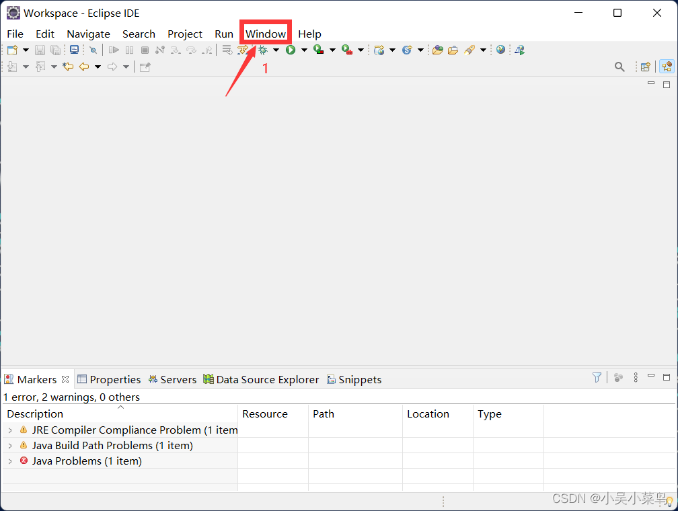Open the New Web Project dropdown arrow
This screenshot has width=678, height=511.
(393, 50)
